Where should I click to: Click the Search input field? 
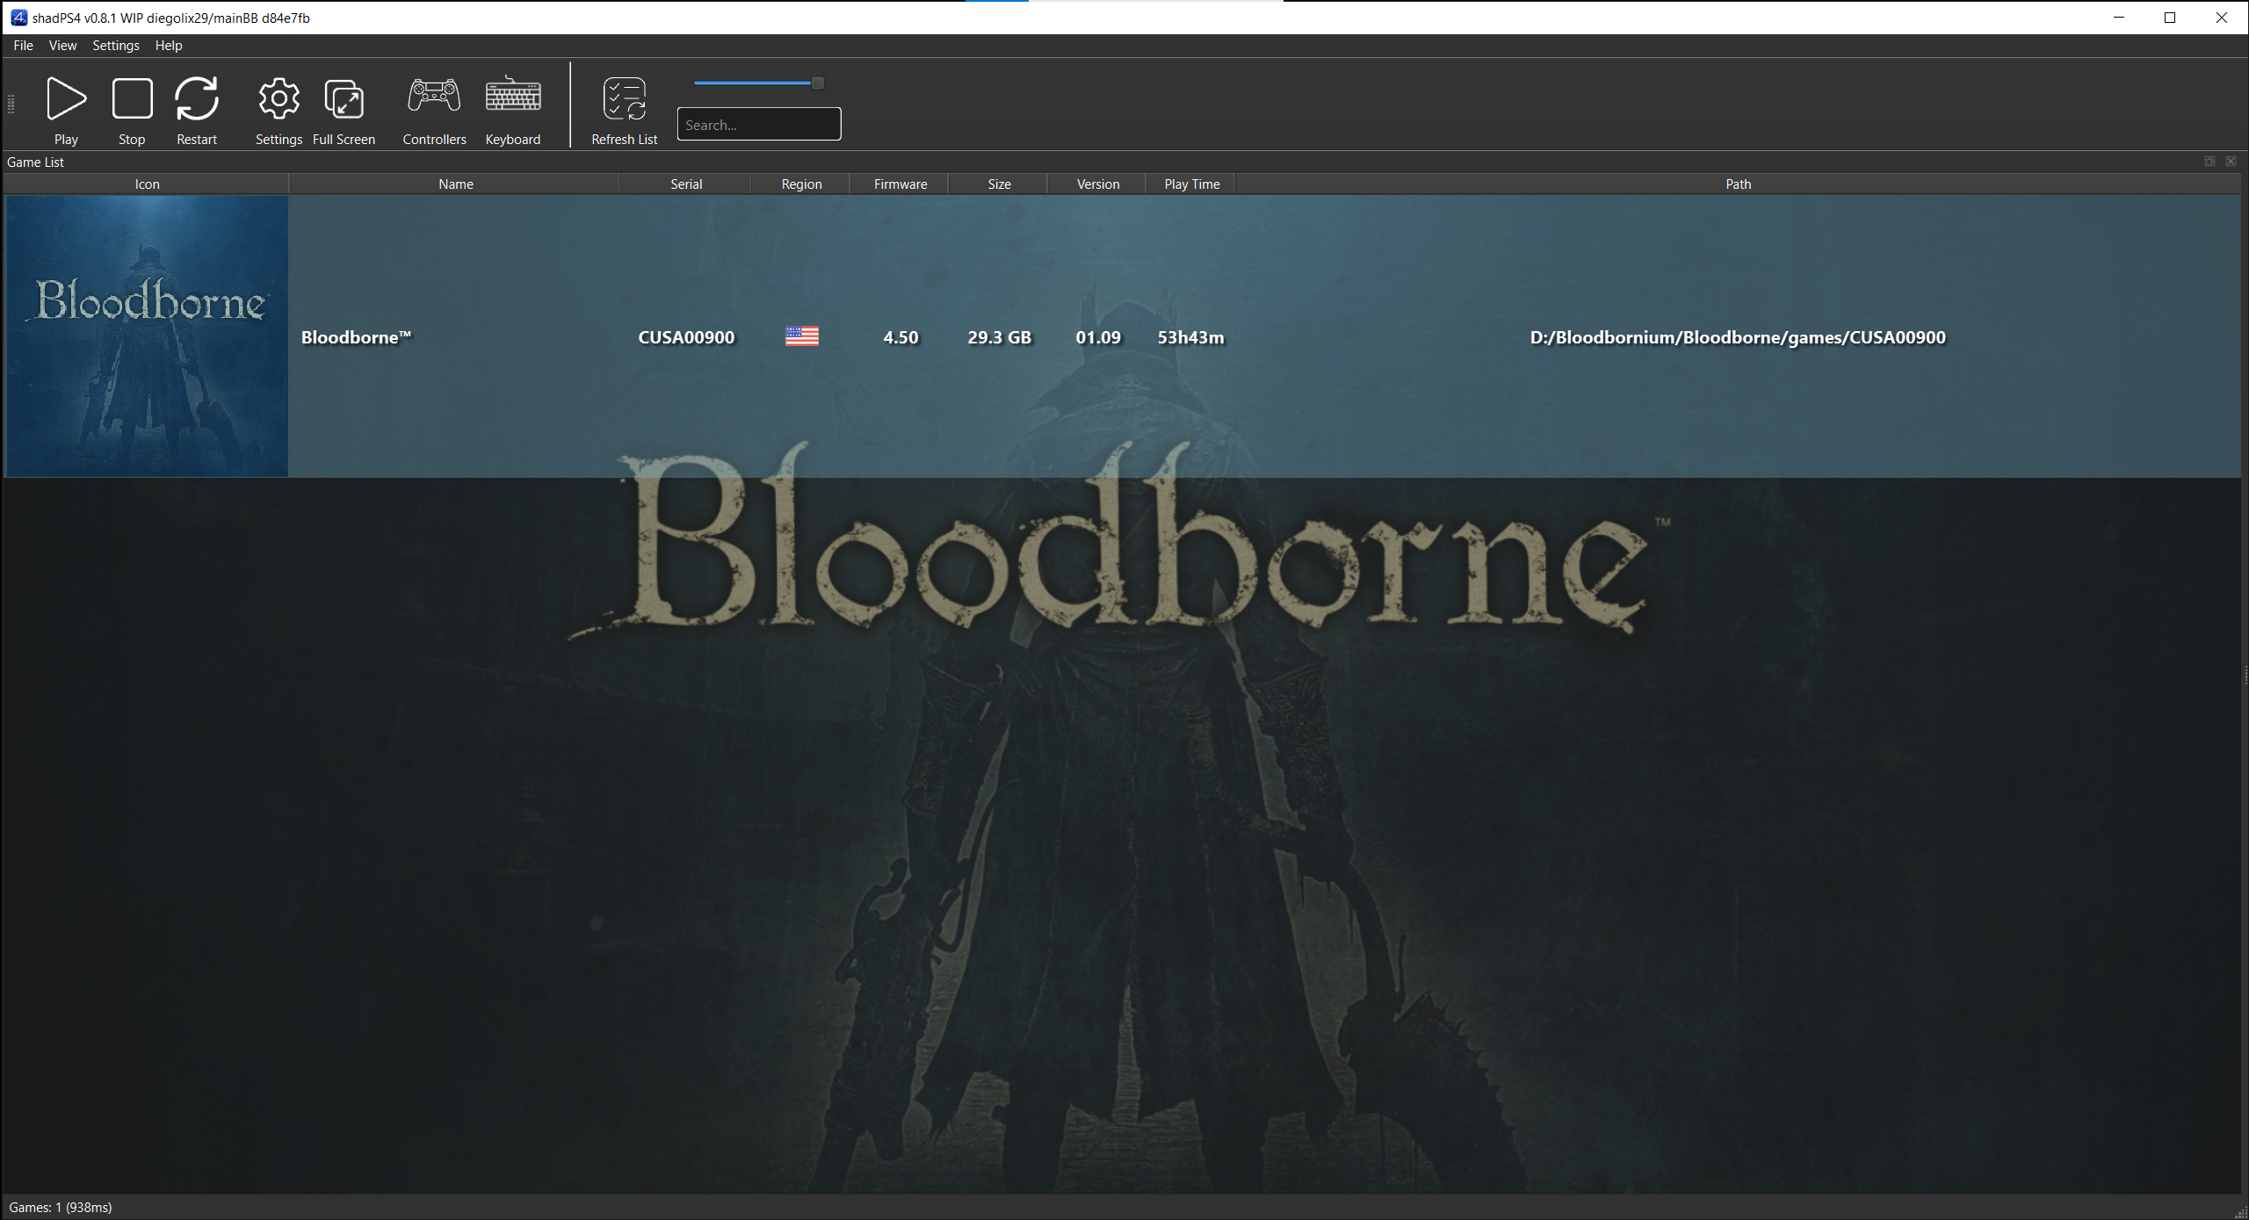click(x=759, y=125)
